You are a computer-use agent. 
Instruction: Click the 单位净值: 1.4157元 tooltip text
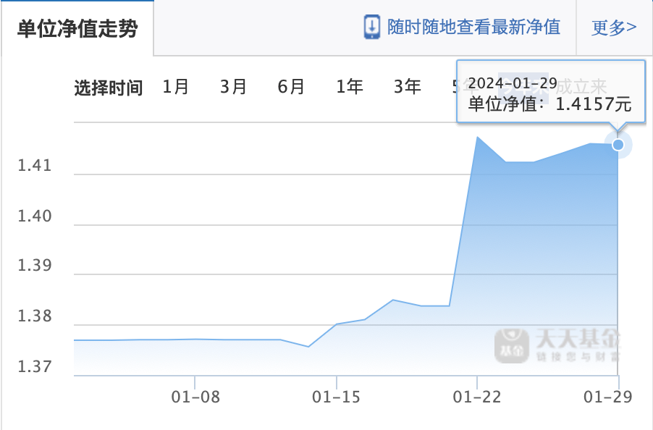click(x=549, y=104)
